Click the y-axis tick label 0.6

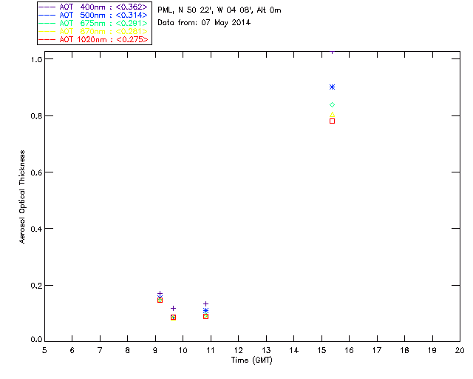pos(36,172)
